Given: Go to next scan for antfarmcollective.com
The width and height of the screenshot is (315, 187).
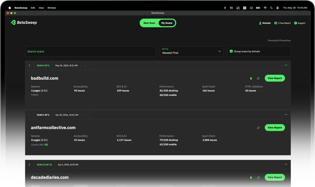Looking at the screenshot, I should 85,115.
